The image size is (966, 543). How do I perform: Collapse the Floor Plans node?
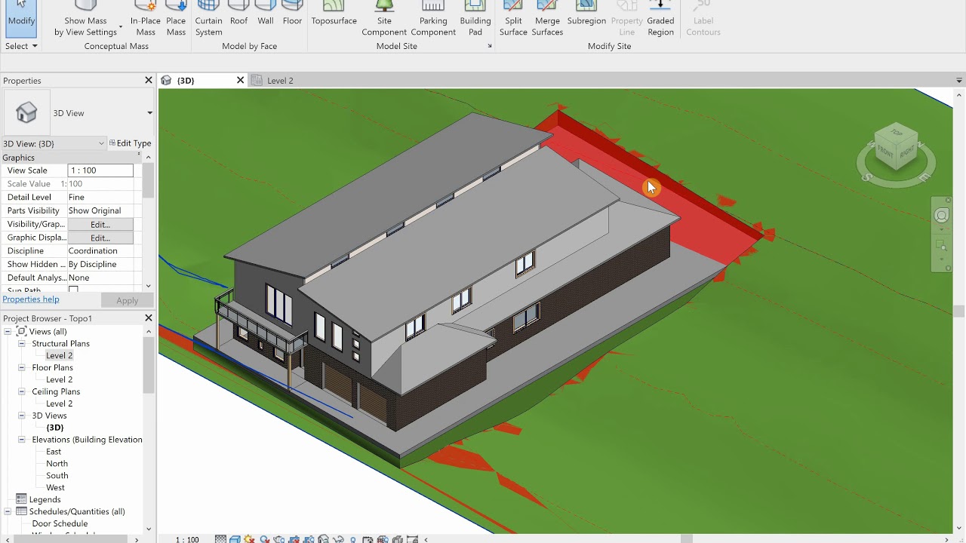(22, 367)
